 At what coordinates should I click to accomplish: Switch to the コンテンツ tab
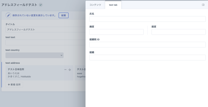[x=95, y=5]
